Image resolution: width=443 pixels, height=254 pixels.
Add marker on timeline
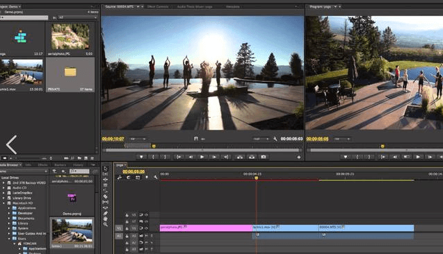click(x=147, y=178)
